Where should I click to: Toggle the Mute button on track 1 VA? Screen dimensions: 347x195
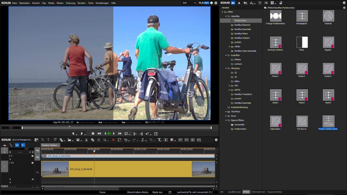(x=33, y=179)
